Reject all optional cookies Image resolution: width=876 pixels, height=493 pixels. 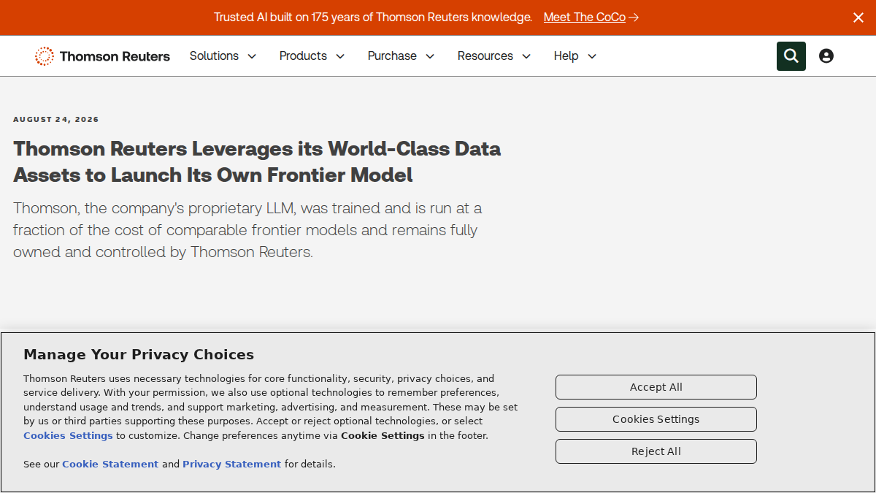click(x=656, y=451)
